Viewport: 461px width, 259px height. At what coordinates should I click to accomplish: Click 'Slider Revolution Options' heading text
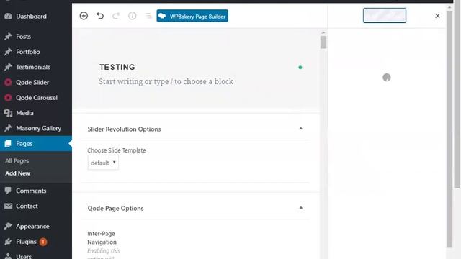tap(124, 129)
